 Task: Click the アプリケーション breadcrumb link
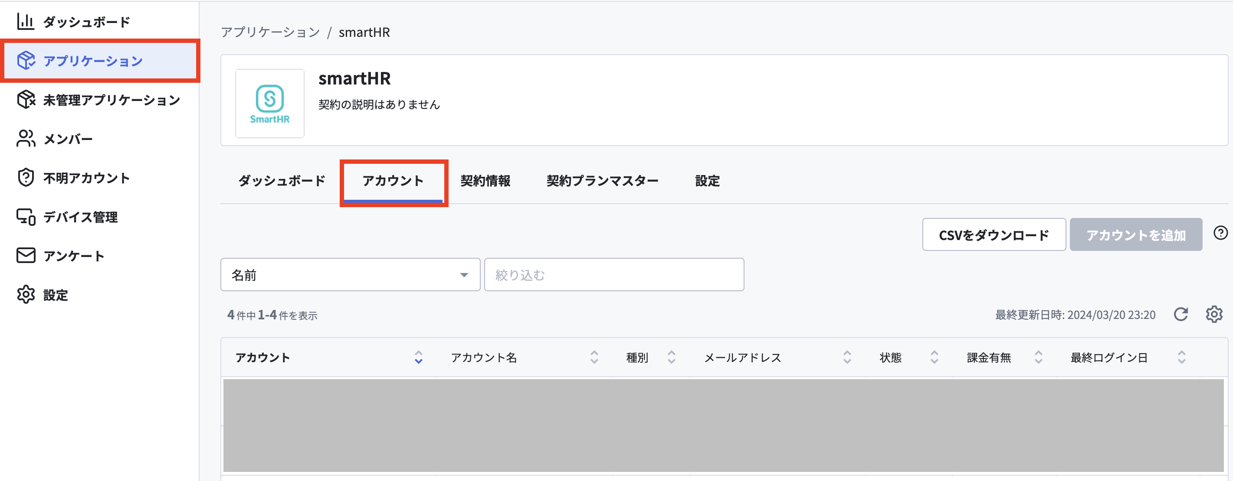(x=270, y=32)
